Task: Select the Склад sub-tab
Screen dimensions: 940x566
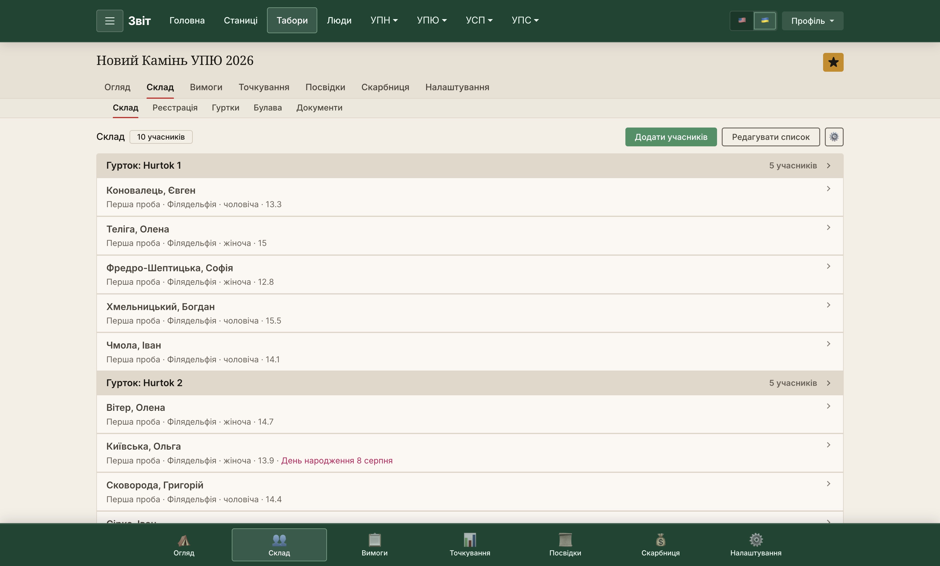Action: [x=125, y=108]
